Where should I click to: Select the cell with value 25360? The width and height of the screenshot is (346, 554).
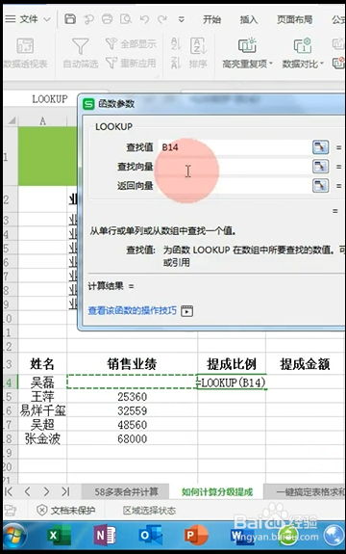point(132,396)
